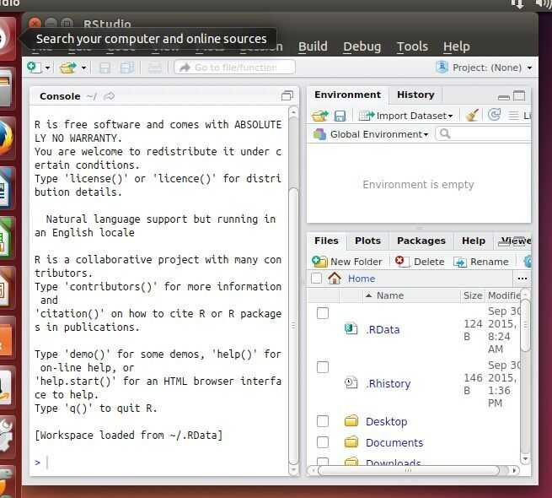Click the Save workspace disk icon

pos(340,116)
